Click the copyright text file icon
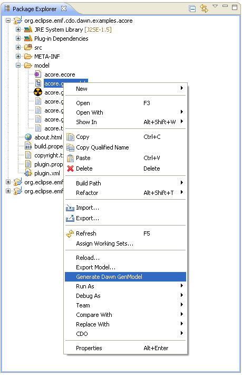This screenshot has width=242, height=375. (28, 155)
